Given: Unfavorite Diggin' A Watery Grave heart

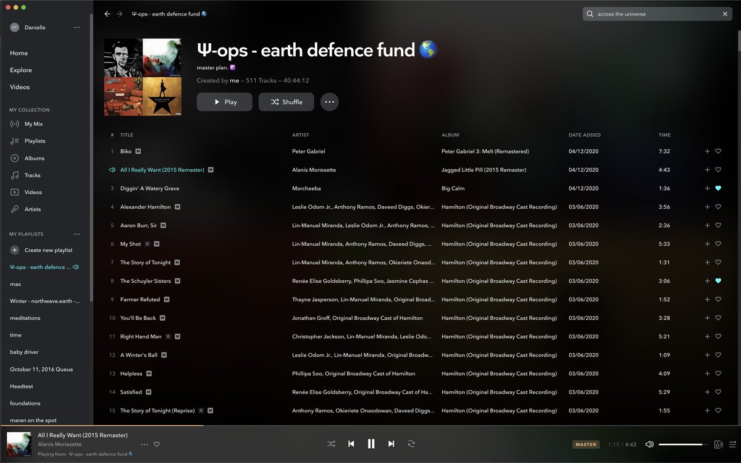Looking at the screenshot, I should [x=718, y=188].
